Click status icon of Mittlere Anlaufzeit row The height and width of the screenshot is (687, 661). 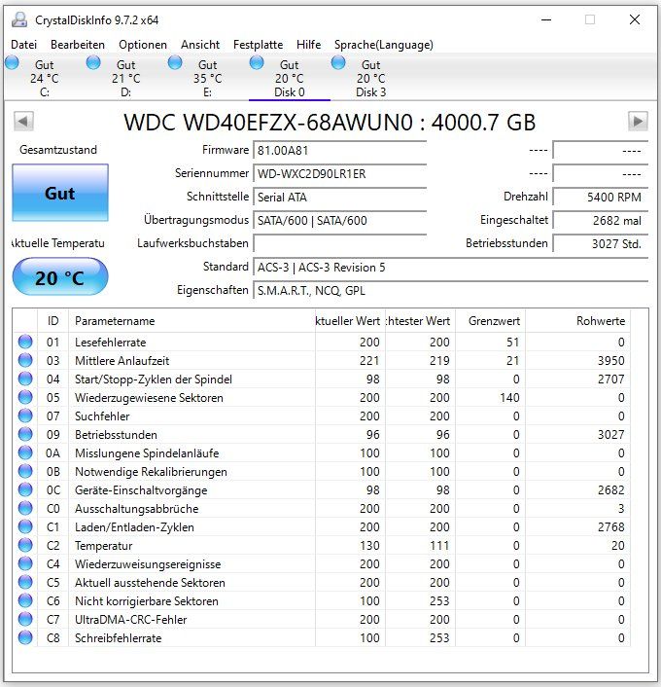(25, 360)
